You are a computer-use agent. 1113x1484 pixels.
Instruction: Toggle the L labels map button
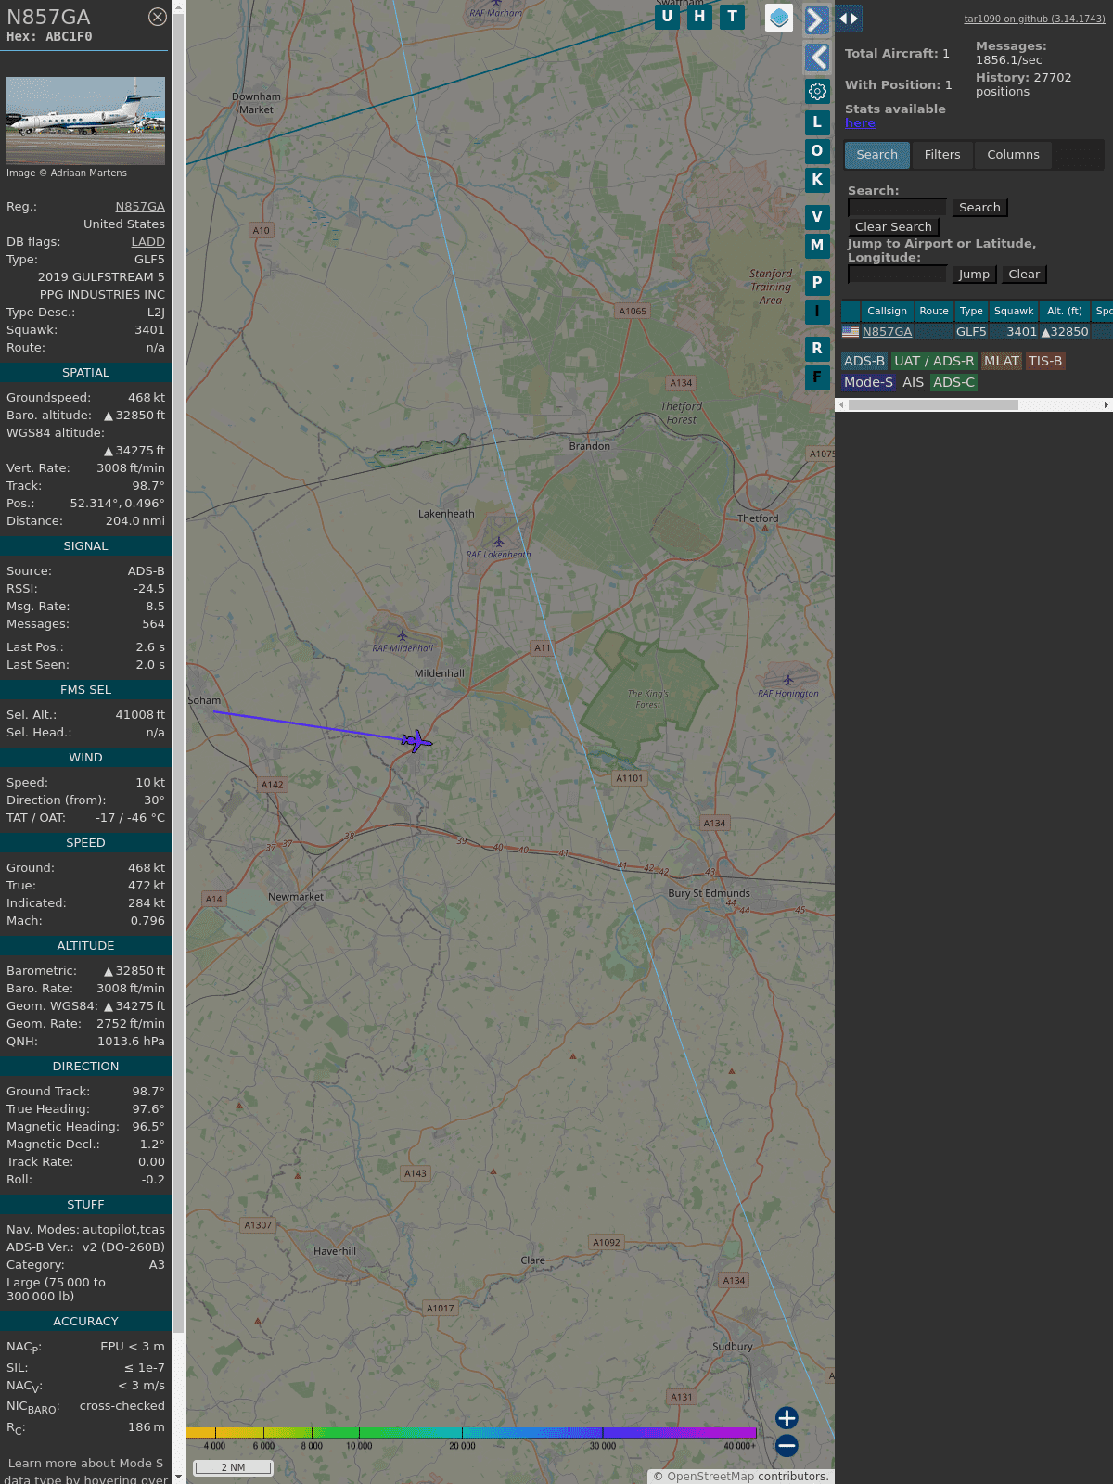click(x=817, y=122)
